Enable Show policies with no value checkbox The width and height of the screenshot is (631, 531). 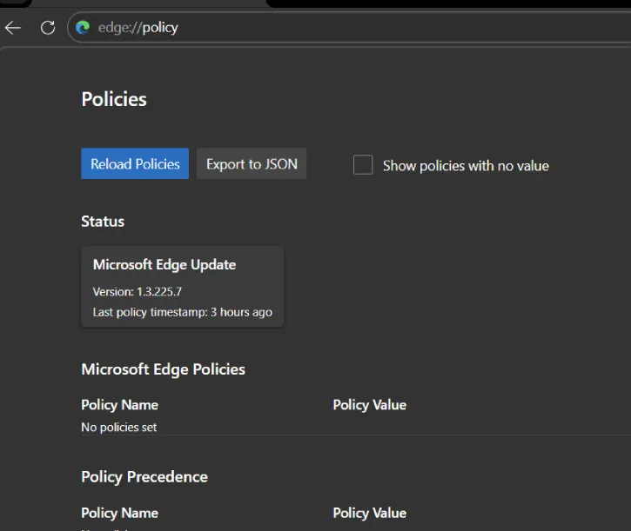(363, 165)
